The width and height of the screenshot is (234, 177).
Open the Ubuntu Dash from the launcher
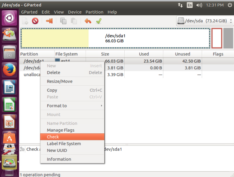[x=9, y=18]
